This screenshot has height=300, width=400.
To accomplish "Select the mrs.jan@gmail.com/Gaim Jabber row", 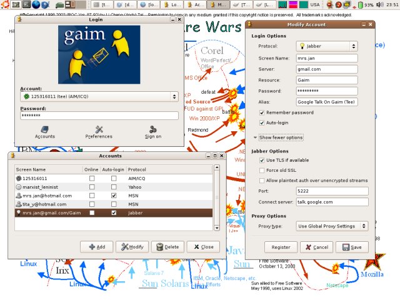I will [114, 212].
